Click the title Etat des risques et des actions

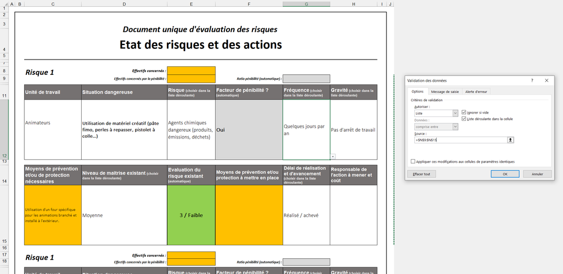click(201, 45)
